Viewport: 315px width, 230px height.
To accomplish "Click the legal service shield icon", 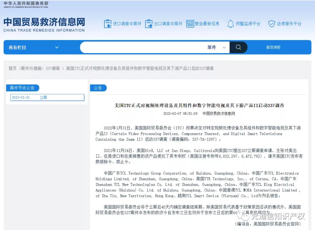I will click(272, 24).
